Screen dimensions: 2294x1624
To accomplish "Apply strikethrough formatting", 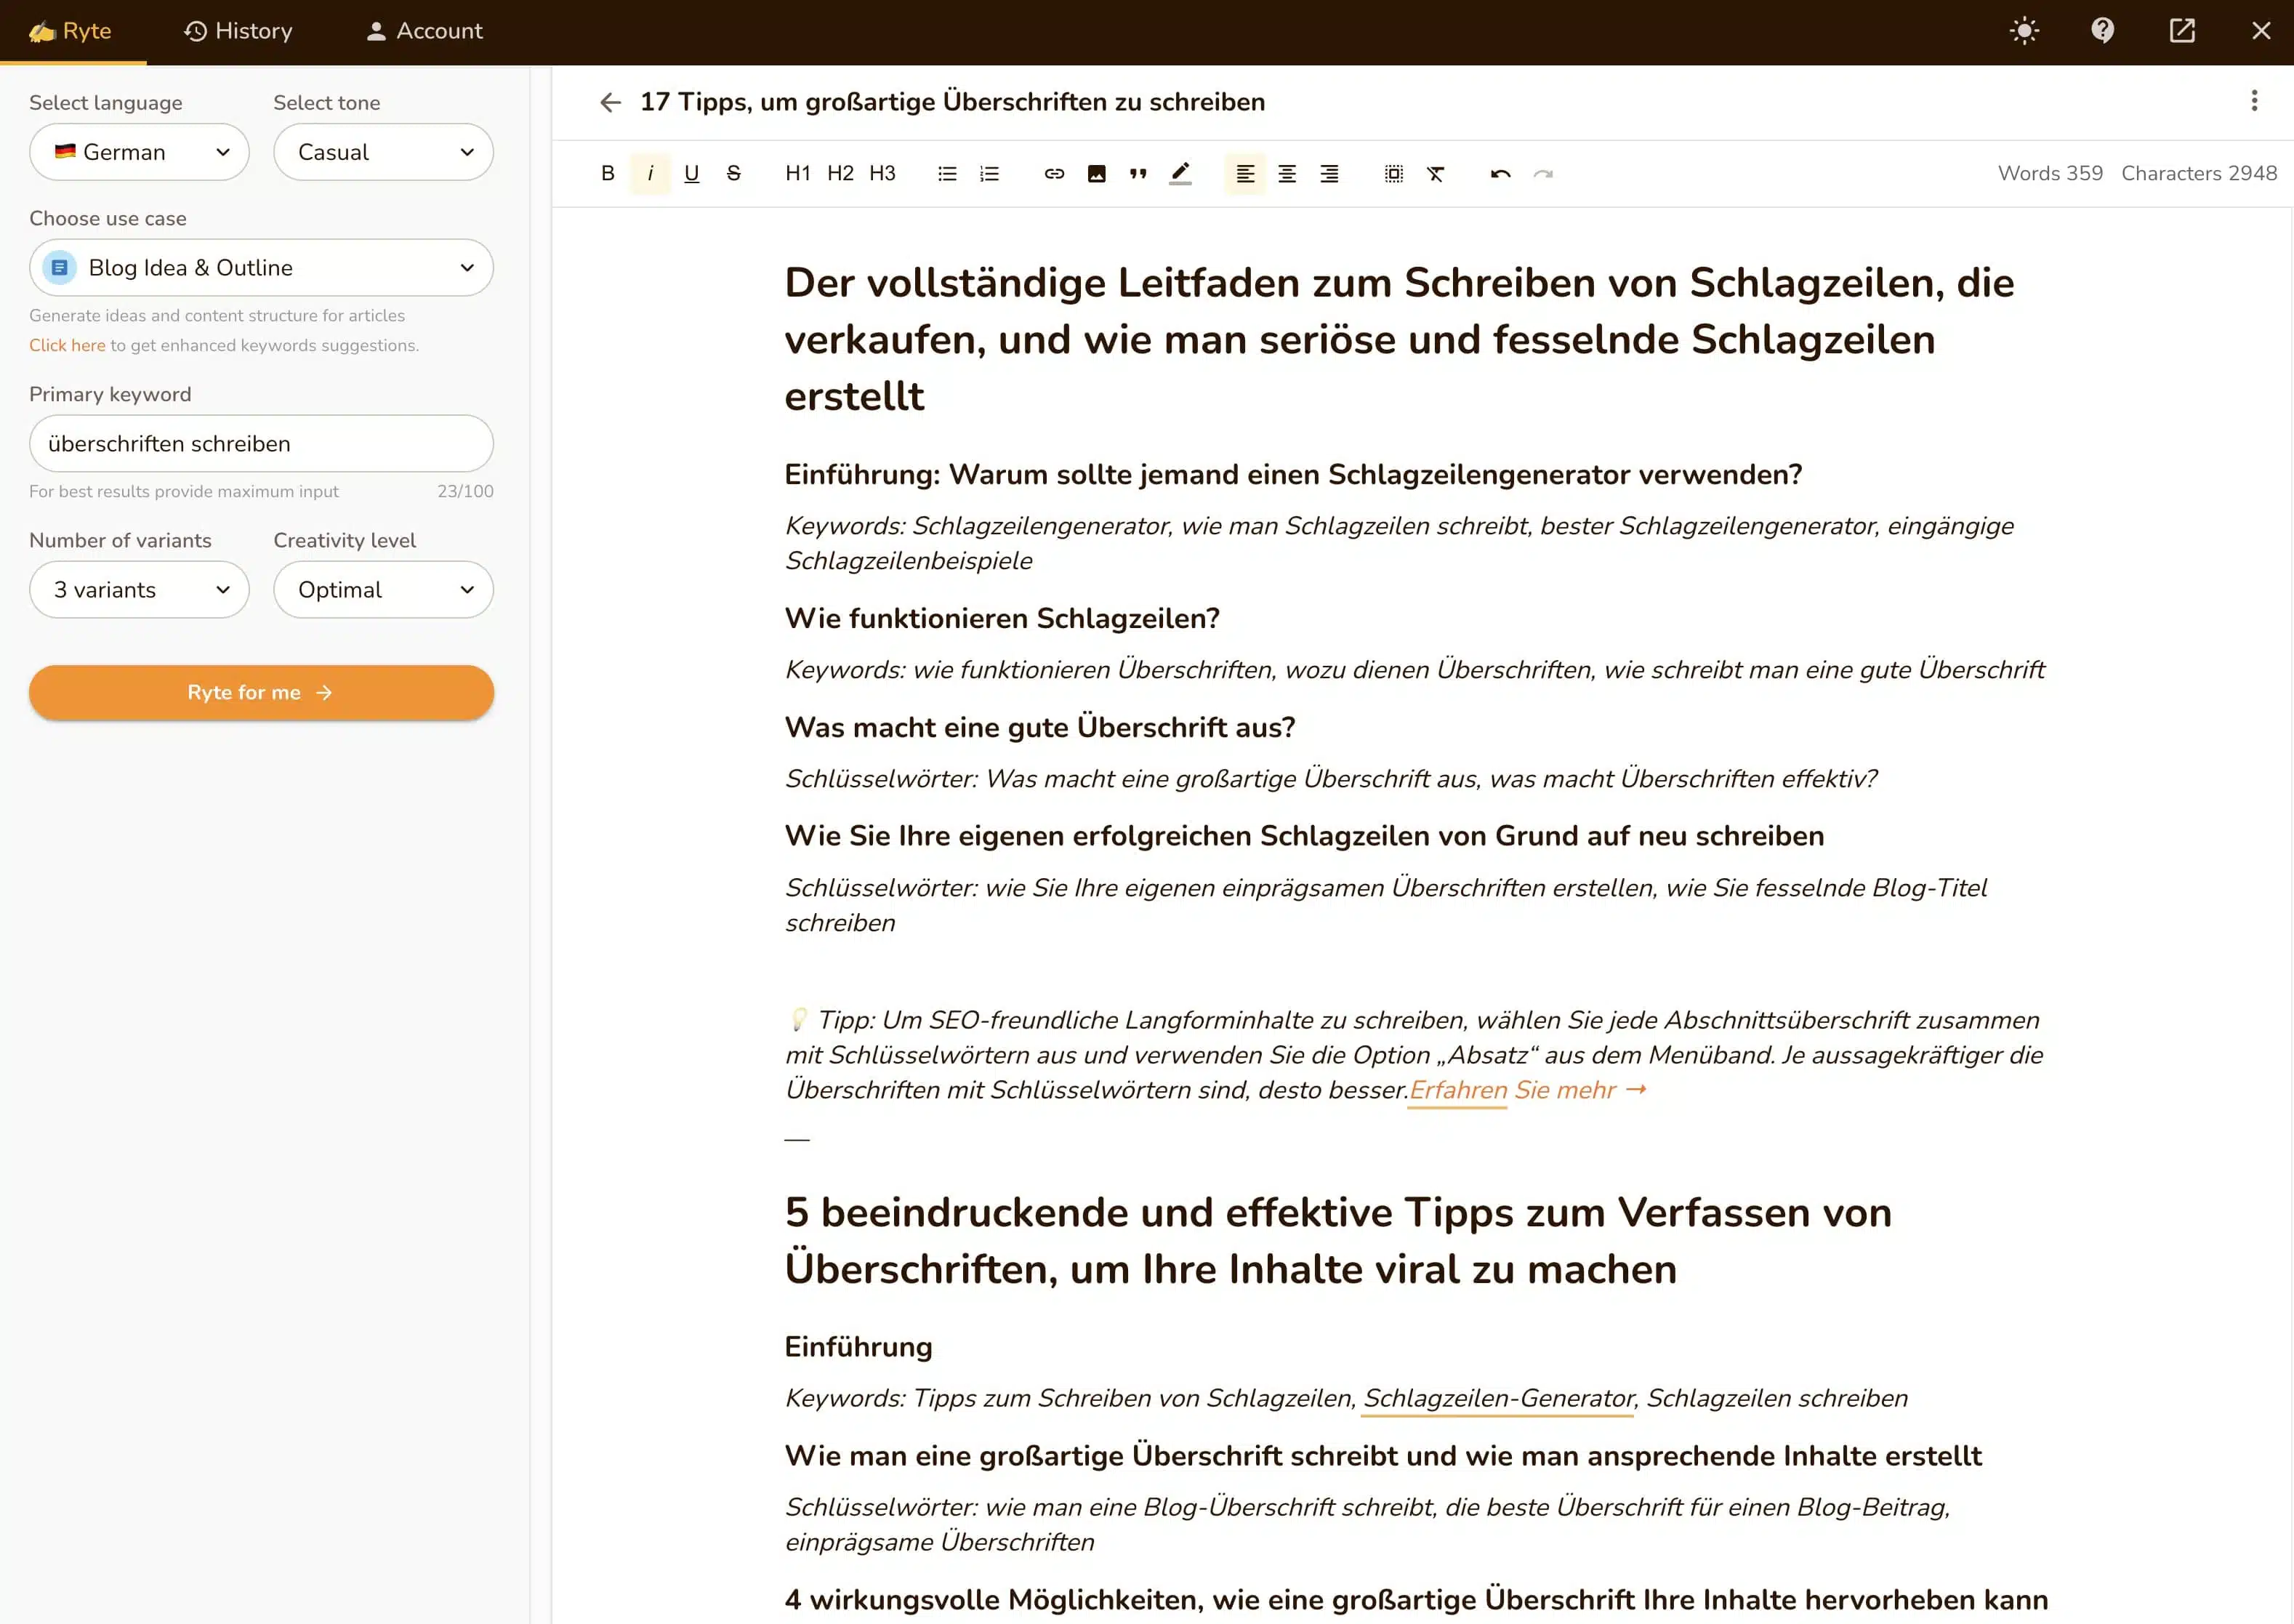I will click(733, 173).
